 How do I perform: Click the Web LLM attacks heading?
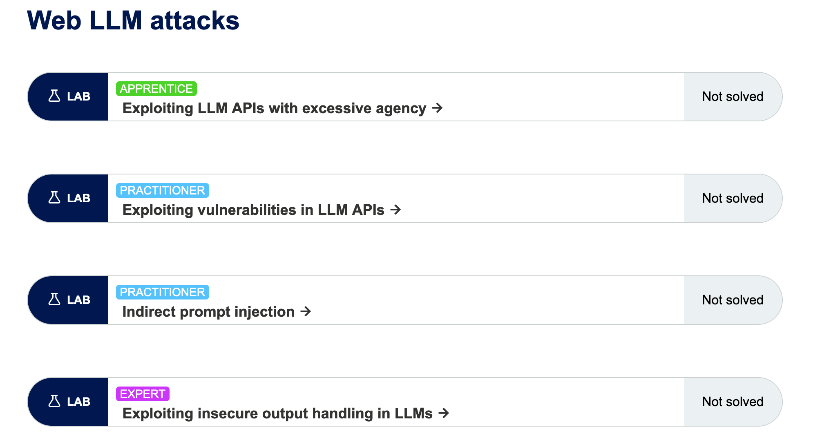tap(134, 20)
